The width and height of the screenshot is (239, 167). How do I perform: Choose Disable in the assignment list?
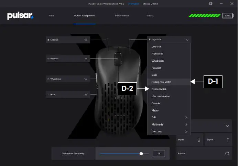[x=170, y=104]
